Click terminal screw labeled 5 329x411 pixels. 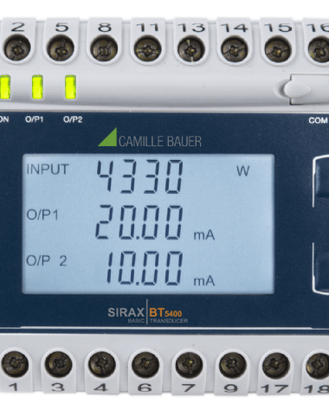(x=61, y=49)
